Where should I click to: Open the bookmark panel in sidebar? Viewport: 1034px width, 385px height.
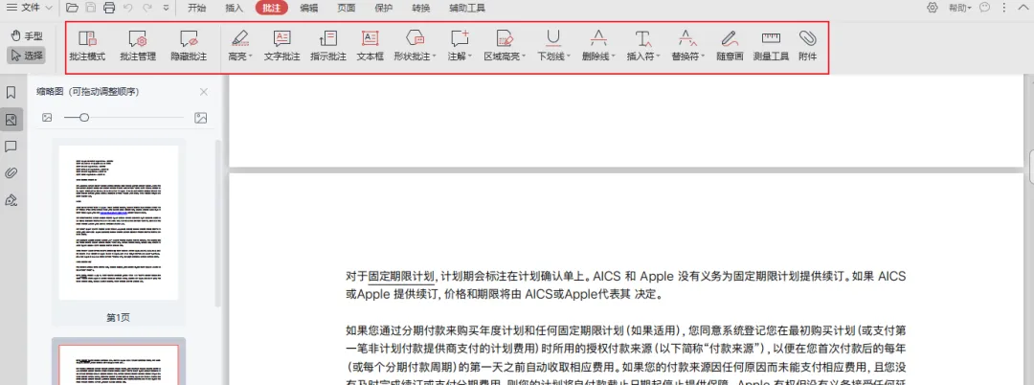tap(11, 93)
